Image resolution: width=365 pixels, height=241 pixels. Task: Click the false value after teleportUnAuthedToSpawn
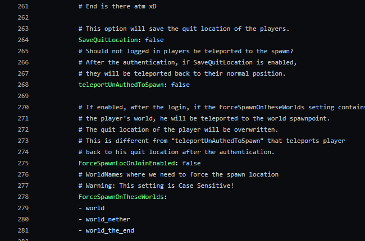(180, 85)
